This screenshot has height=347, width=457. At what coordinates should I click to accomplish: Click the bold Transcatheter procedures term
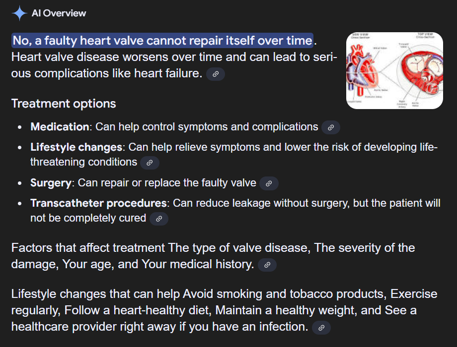(98, 203)
